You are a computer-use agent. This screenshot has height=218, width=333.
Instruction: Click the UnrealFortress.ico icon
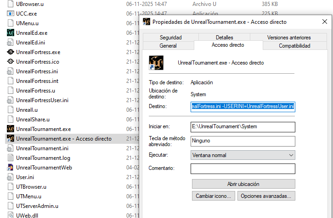(x=11, y=62)
